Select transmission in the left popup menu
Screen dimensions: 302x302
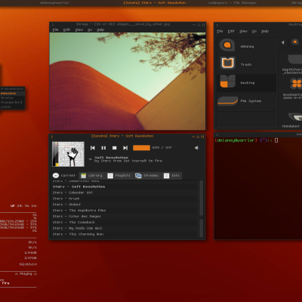coord(12,89)
